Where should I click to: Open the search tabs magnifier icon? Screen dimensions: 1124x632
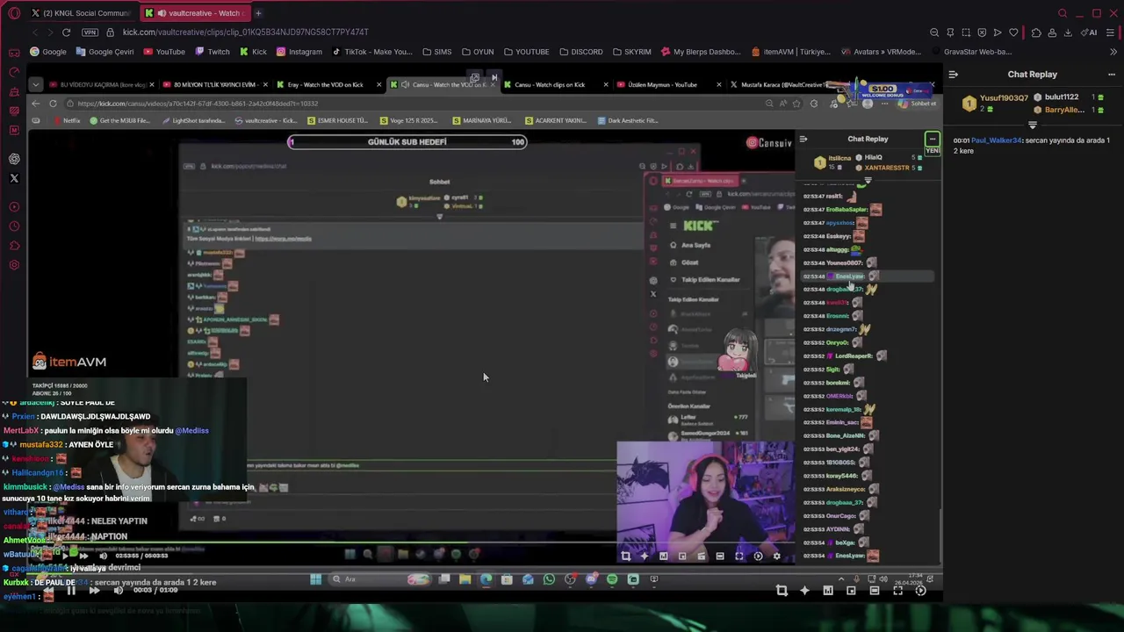coord(1063,13)
